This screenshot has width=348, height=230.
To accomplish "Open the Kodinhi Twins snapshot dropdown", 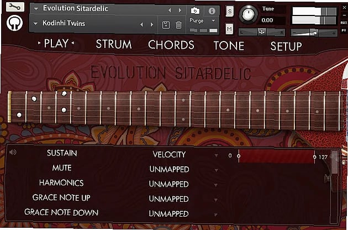I will (35, 23).
